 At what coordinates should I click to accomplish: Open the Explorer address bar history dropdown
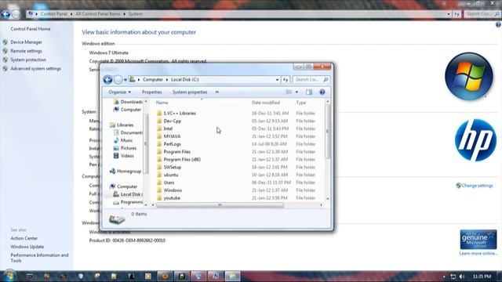(277, 80)
